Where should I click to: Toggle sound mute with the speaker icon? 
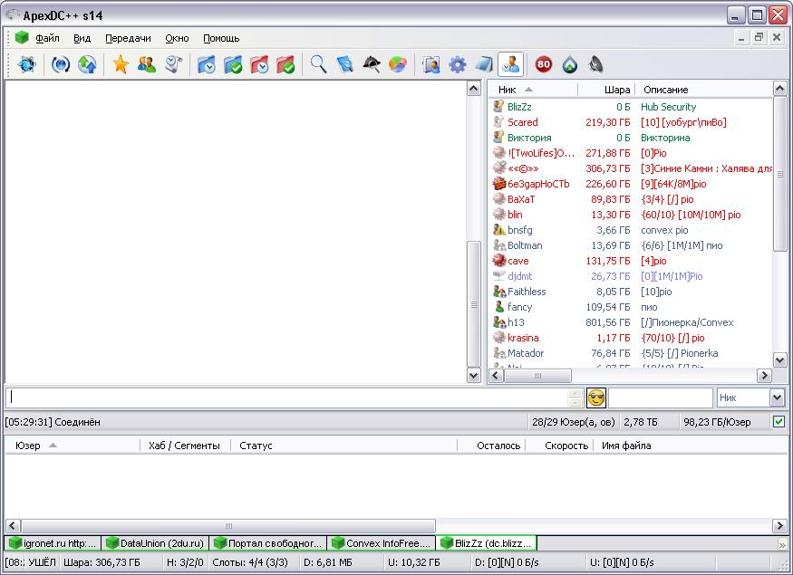pyautogui.click(x=595, y=64)
